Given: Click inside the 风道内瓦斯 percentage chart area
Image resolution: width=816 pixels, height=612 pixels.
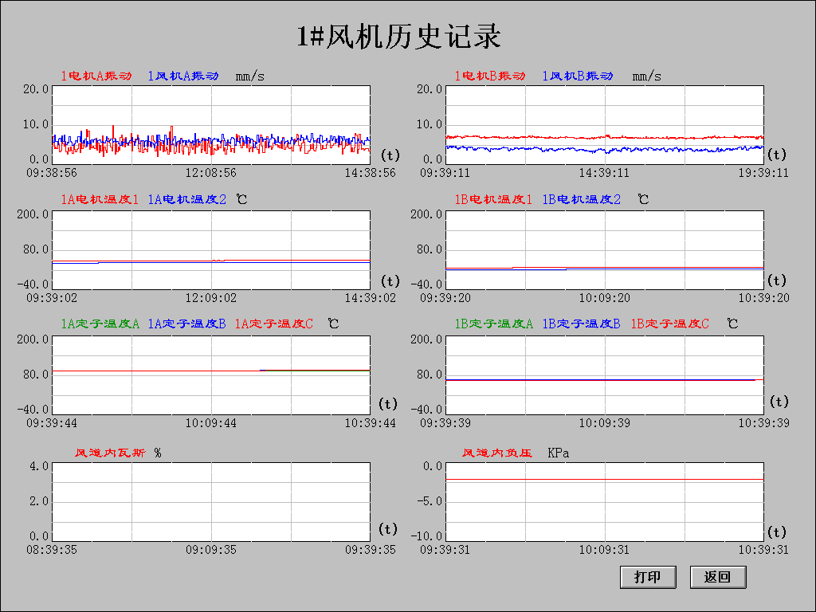Looking at the screenshot, I should [211, 500].
